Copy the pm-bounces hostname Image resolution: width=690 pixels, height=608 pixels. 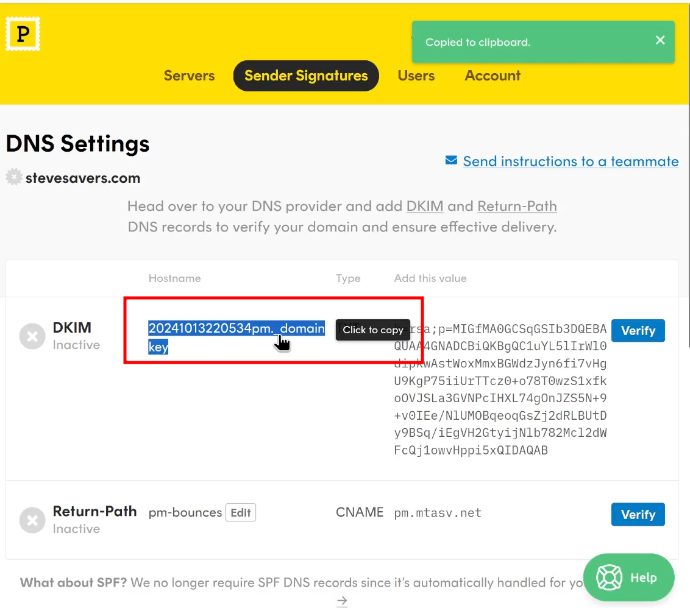pyautogui.click(x=185, y=512)
